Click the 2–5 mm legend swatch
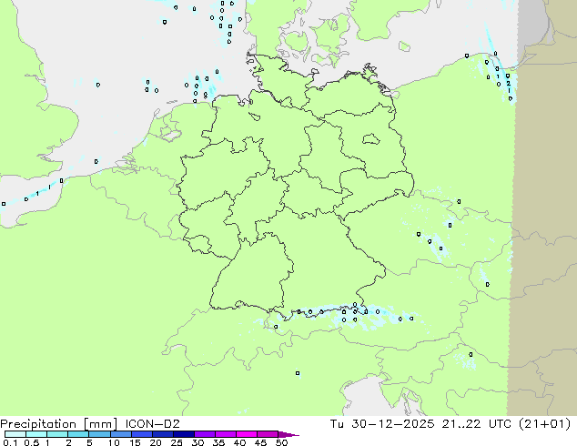This screenshot has width=577, height=446. pos(78,434)
